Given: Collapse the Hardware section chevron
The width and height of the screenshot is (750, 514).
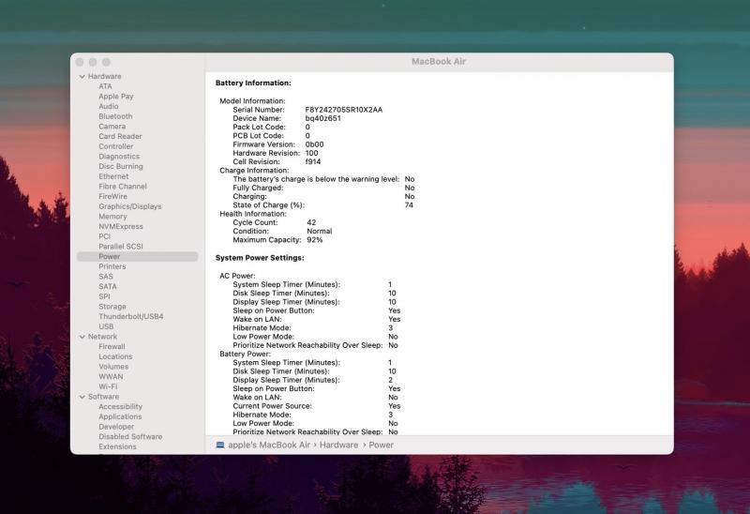Looking at the screenshot, I should pos(82,77).
